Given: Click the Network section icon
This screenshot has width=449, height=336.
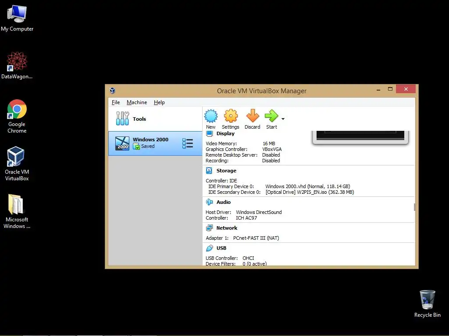Looking at the screenshot, I should (x=209, y=227).
